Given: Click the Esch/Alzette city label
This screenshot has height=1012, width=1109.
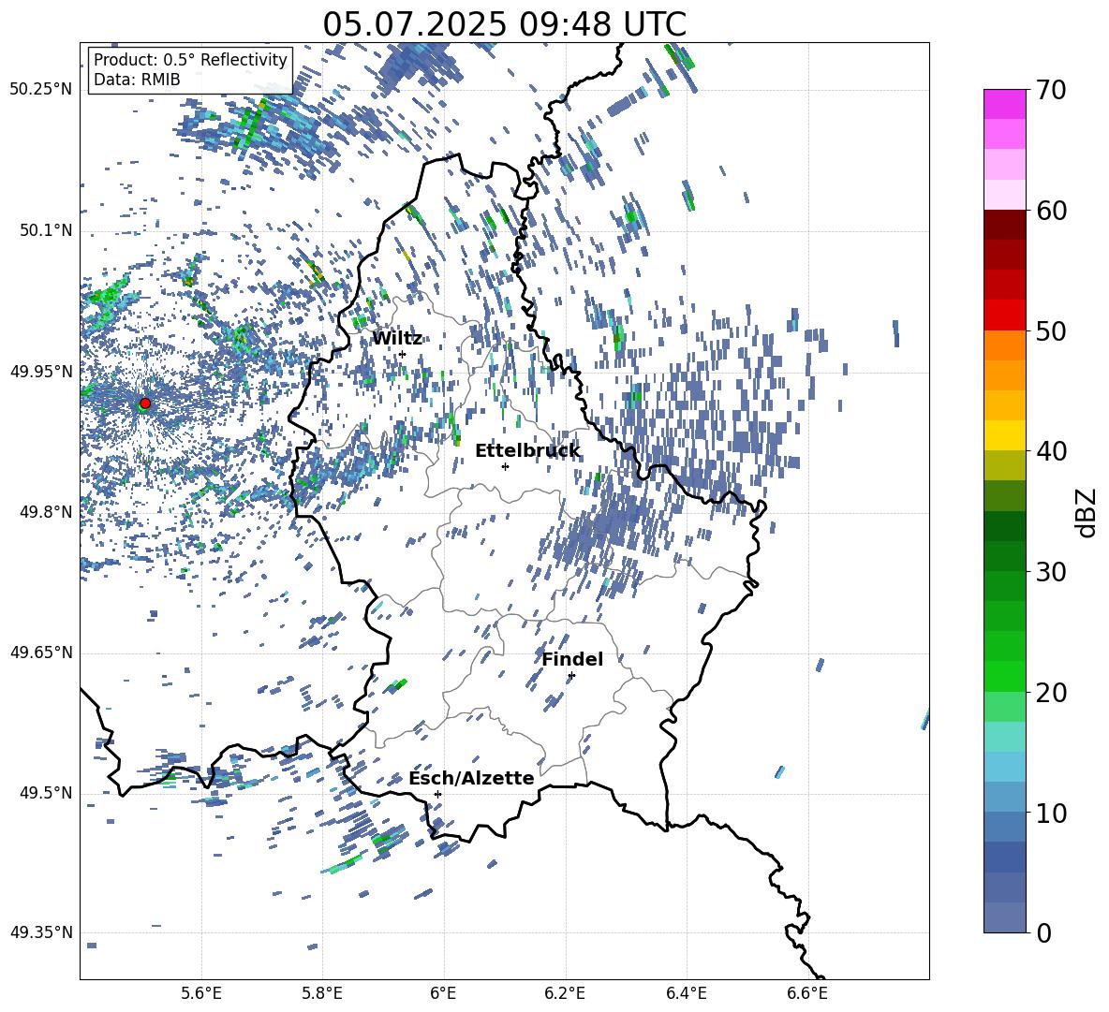Looking at the screenshot, I should 471,778.
